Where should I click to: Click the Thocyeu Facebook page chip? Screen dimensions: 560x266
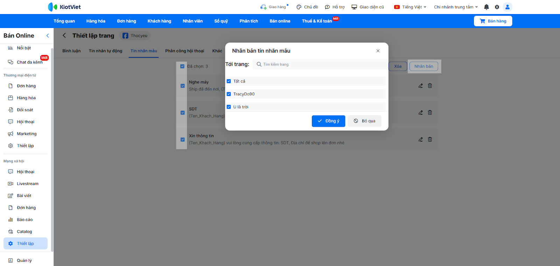click(x=135, y=36)
